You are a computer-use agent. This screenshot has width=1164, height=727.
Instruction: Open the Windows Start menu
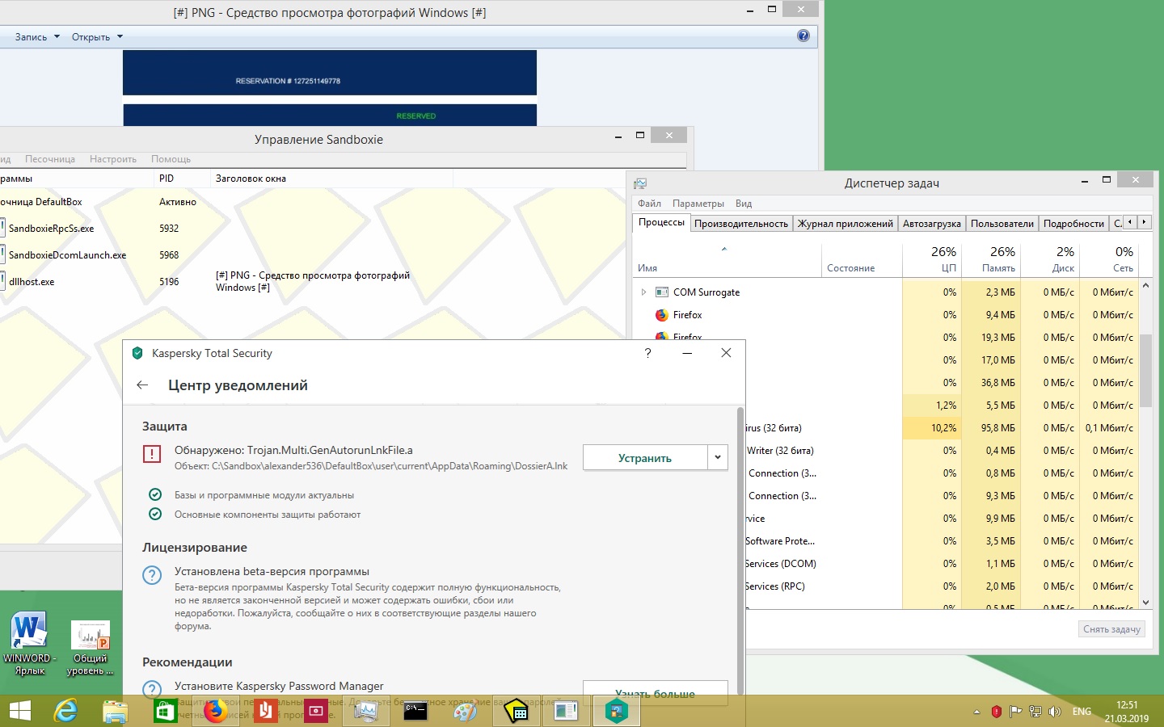(19, 711)
